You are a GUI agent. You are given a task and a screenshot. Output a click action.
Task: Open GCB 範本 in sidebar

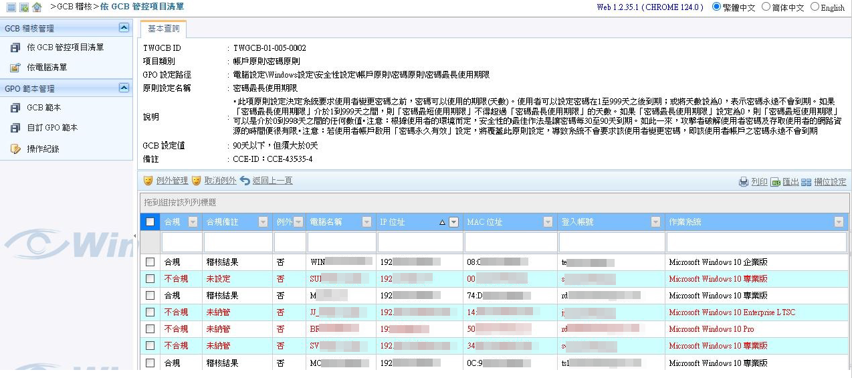point(44,108)
